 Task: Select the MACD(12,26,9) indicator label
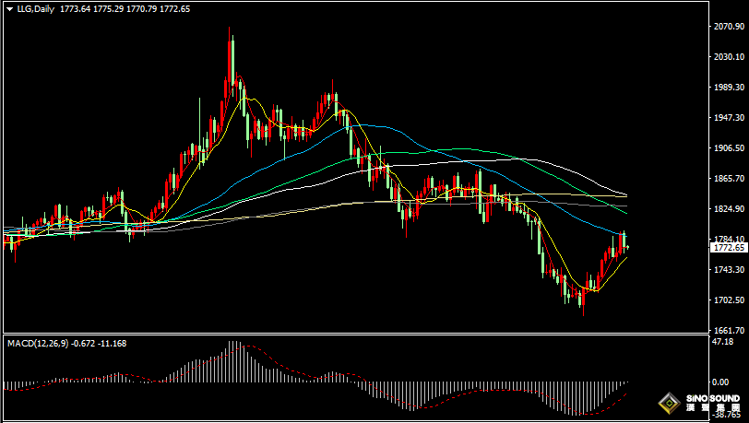point(38,343)
